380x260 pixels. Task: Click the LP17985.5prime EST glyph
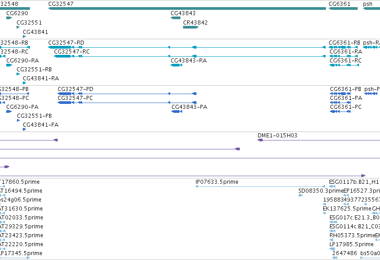click(x=332, y=249)
